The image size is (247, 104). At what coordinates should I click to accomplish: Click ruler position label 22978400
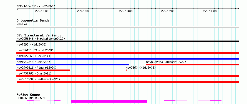pos(126,11)
